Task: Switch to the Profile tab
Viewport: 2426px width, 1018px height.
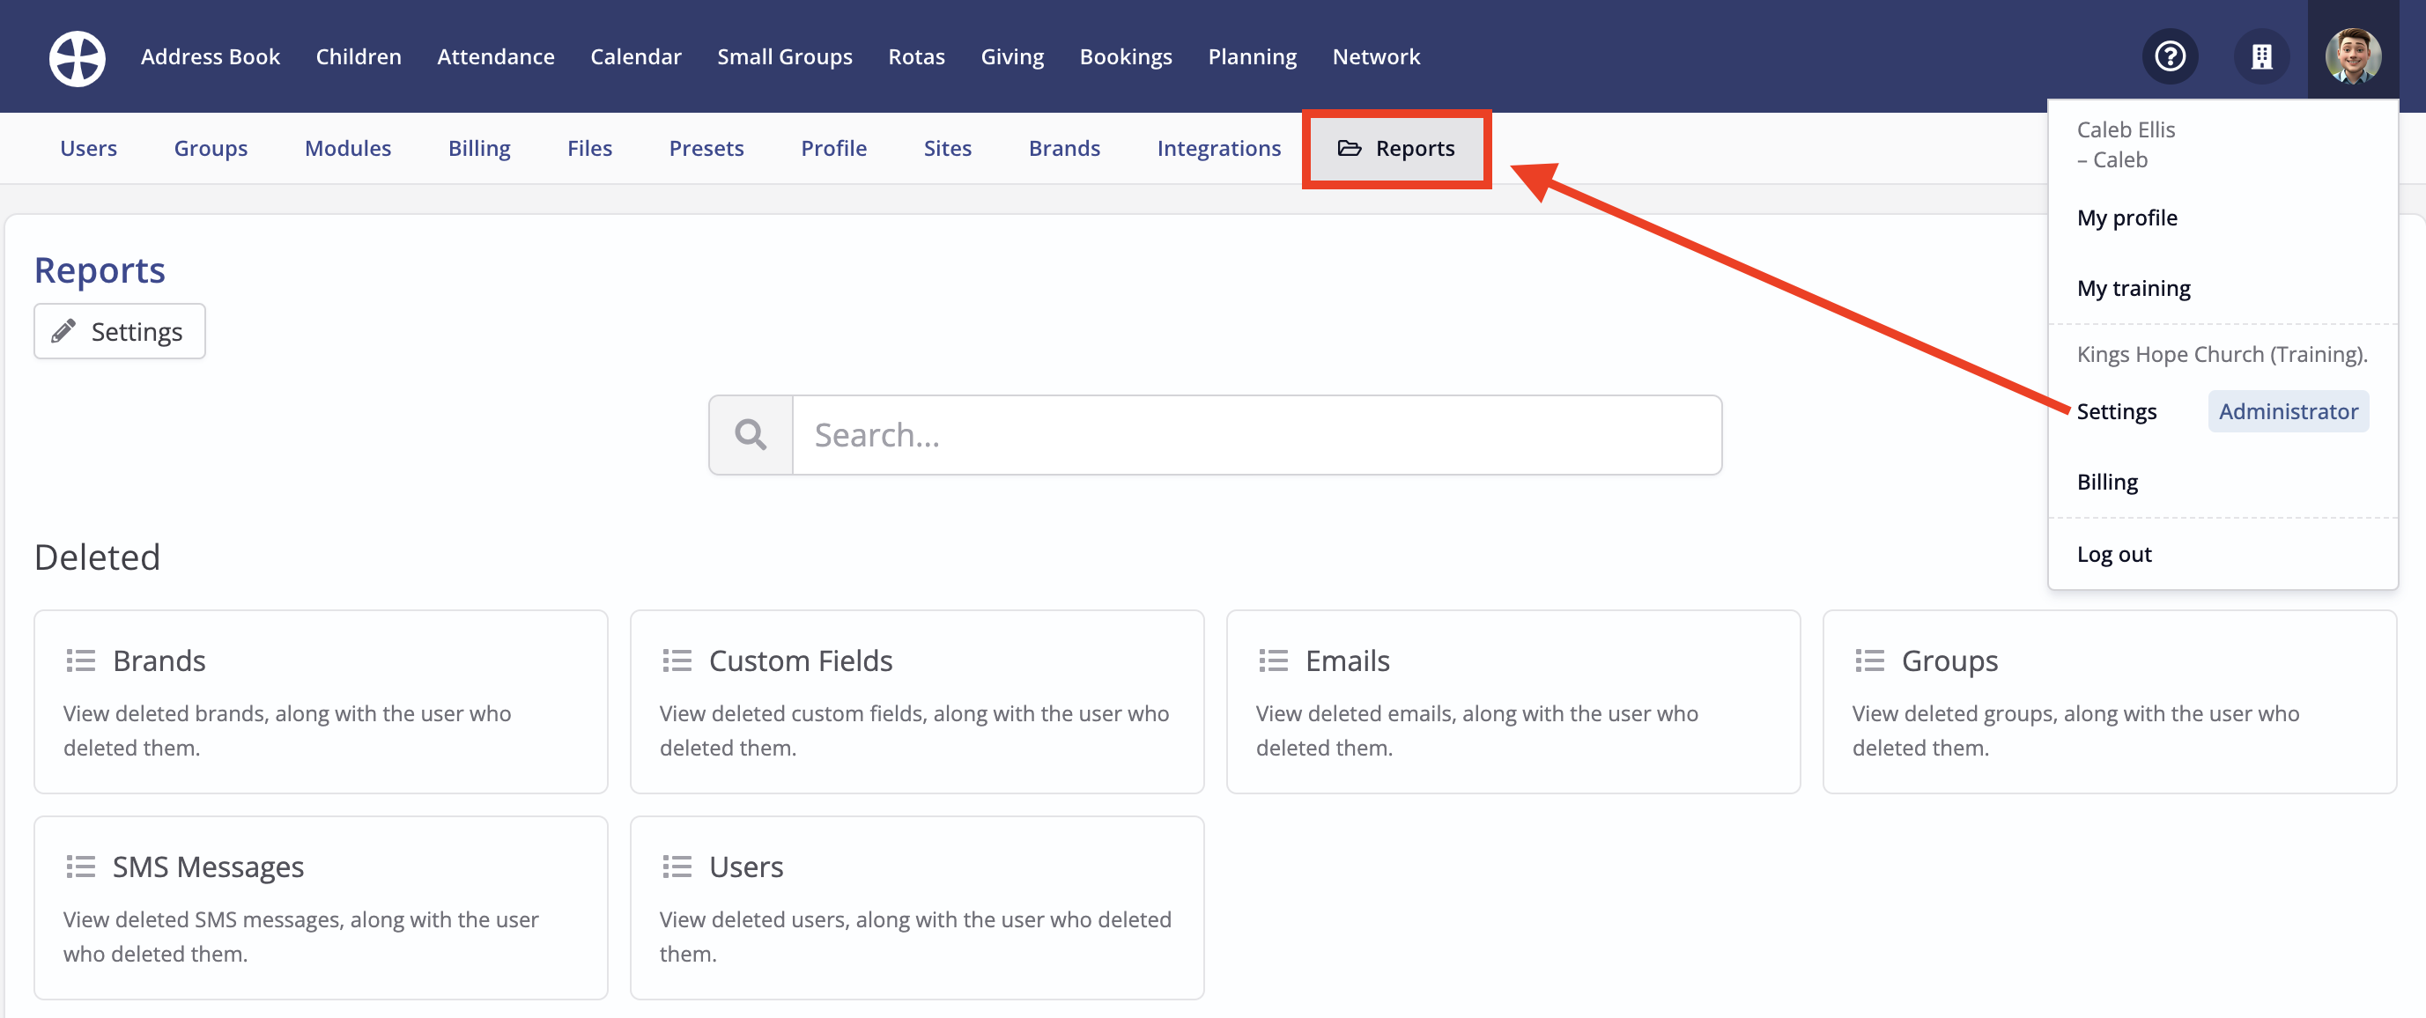Action: 833,148
